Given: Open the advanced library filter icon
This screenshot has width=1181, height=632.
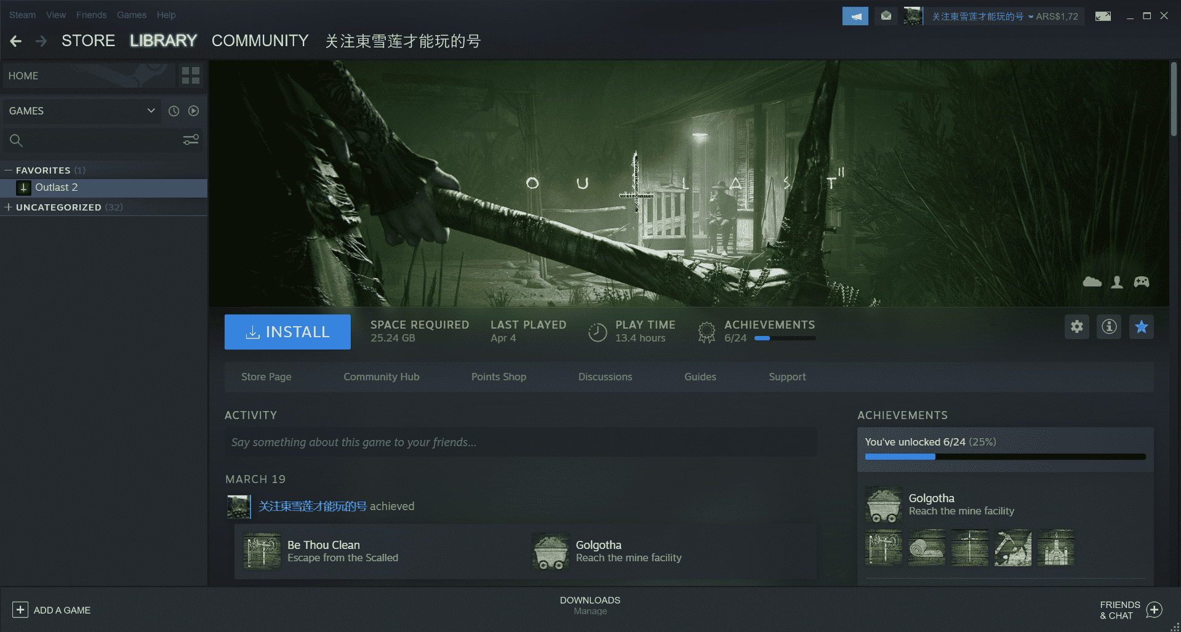Looking at the screenshot, I should [x=190, y=140].
